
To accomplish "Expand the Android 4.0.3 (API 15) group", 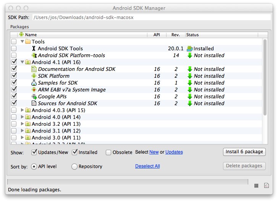I will tap(22, 110).
